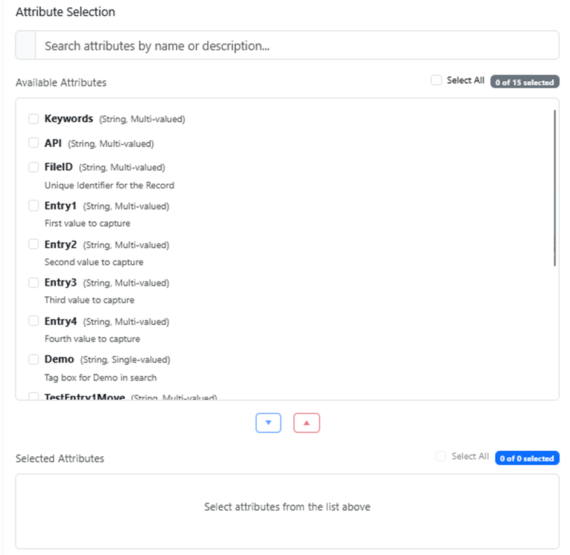
Task: Enable the API attribute checkbox
Action: (x=34, y=143)
